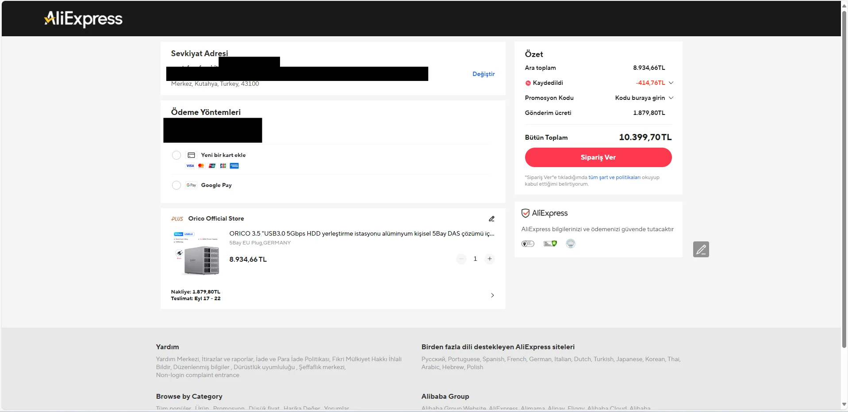
Task: Increase product quantity with the plus button
Action: coord(490,259)
